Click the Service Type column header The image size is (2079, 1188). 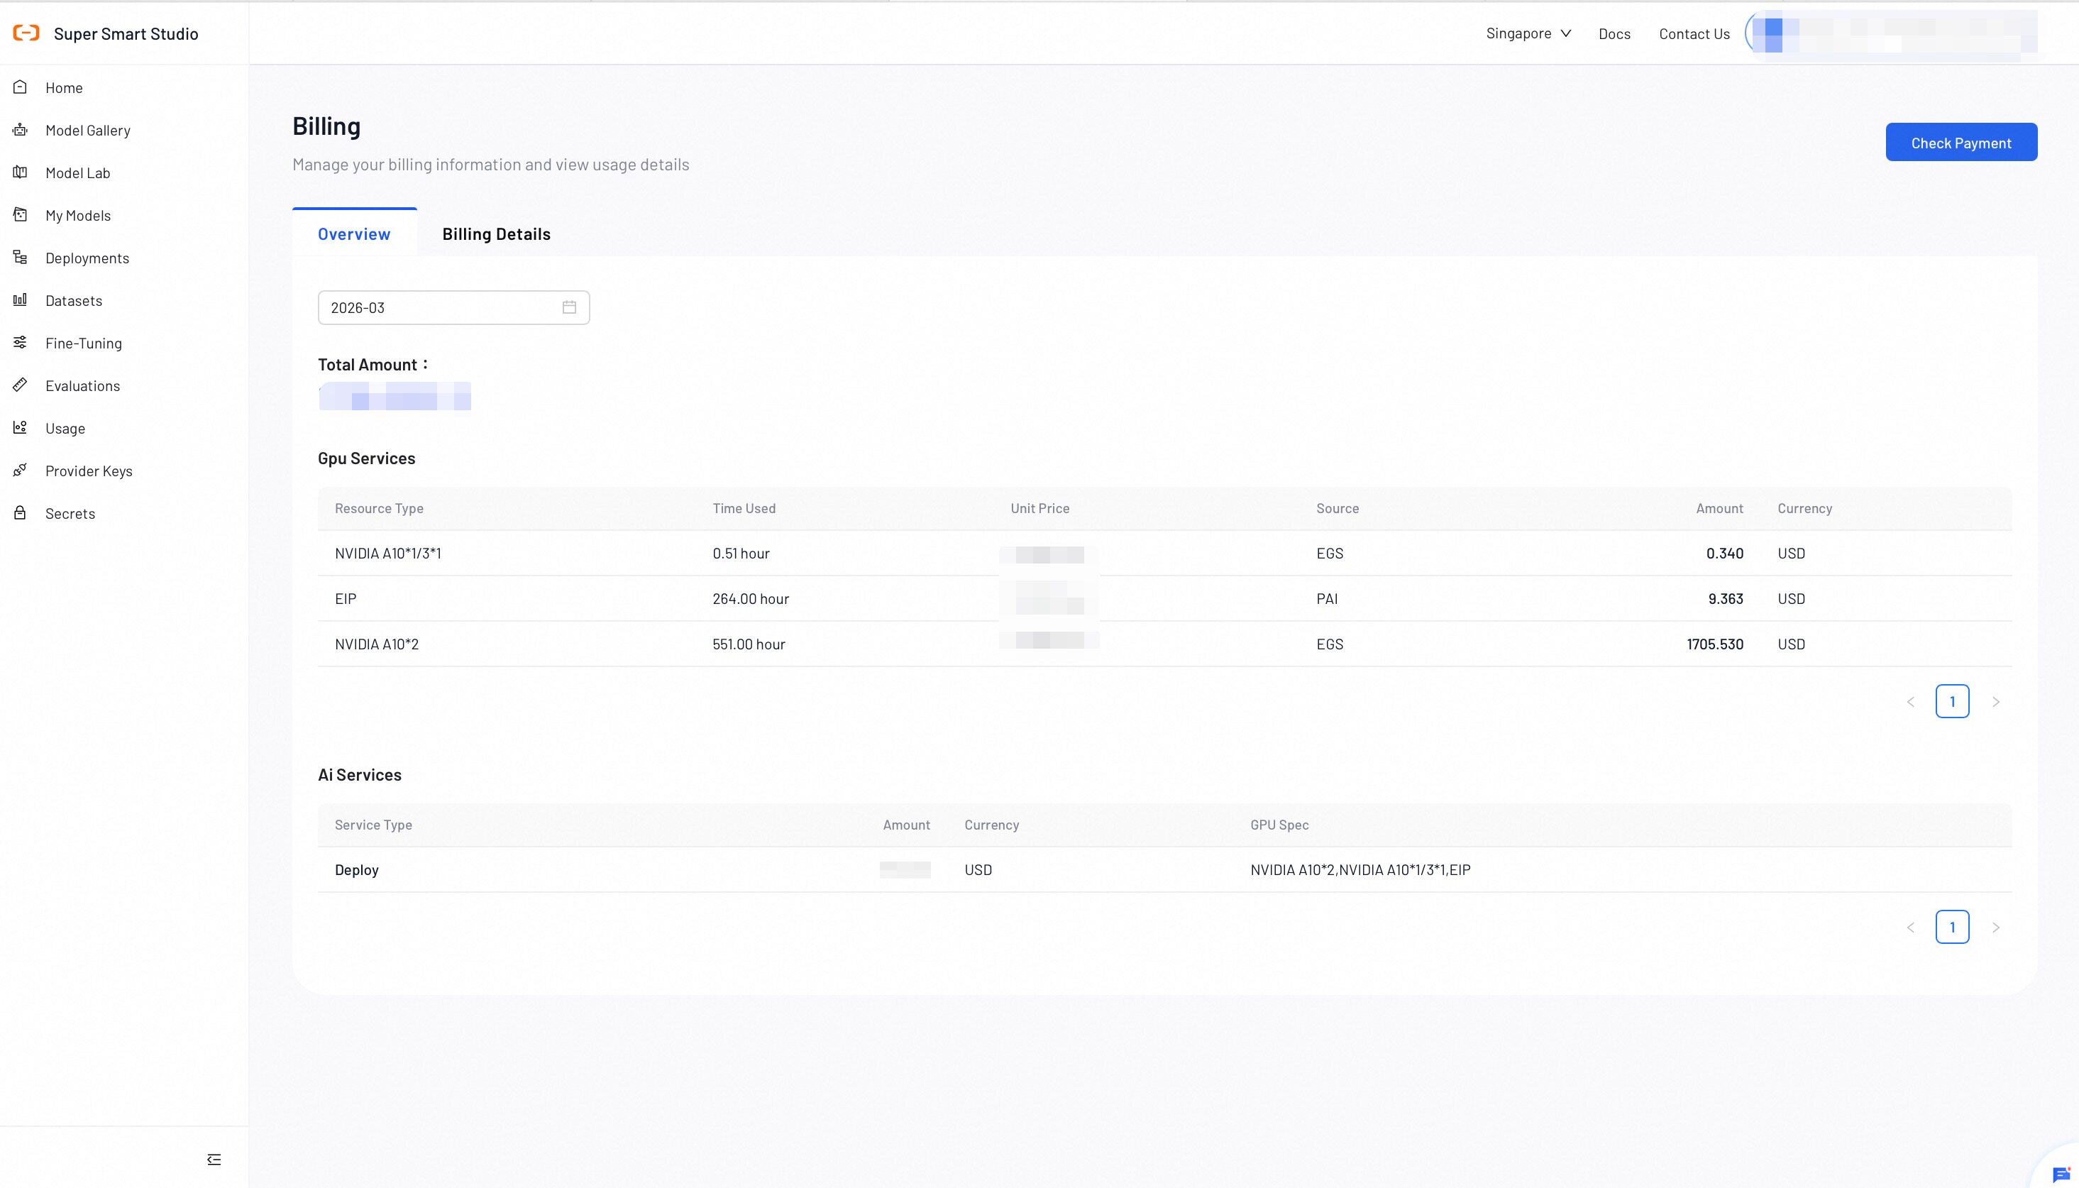[373, 825]
